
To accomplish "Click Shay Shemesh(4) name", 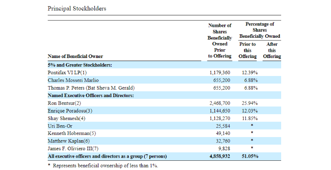I will pyautogui.click(x=67, y=118).
